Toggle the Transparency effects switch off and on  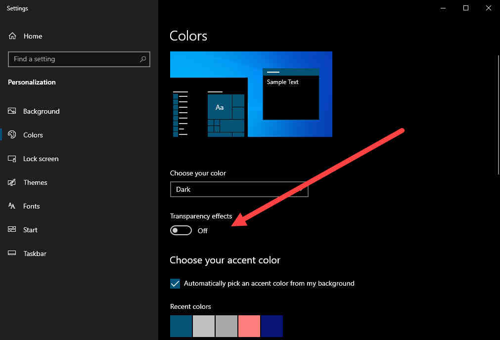click(181, 230)
